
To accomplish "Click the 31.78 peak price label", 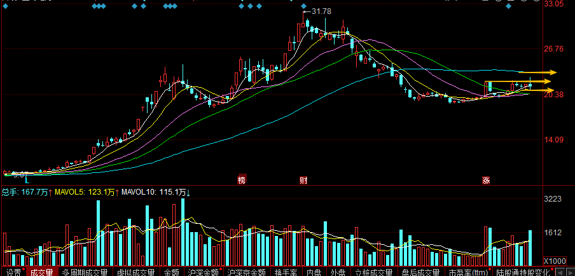I will coord(321,11).
